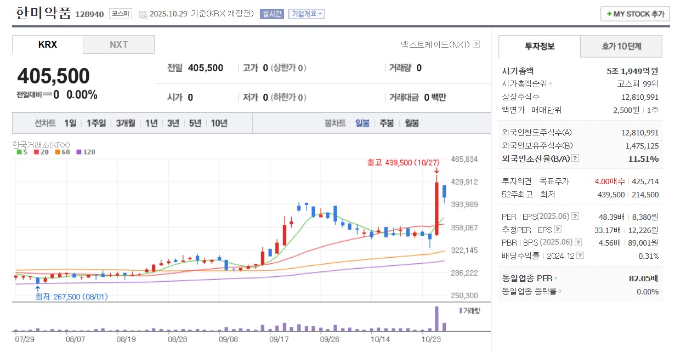Expand the 기업개요 dropdown

click(307, 14)
